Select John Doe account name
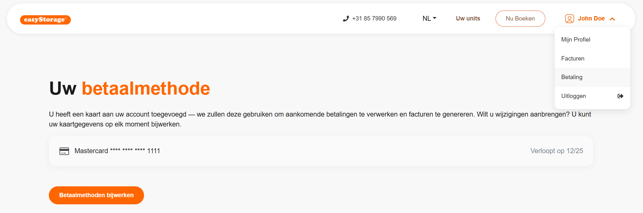Viewport: 643px width, 213px height. [x=591, y=19]
